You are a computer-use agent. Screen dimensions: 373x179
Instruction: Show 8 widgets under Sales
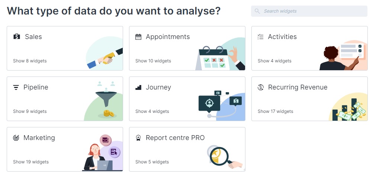click(30, 61)
